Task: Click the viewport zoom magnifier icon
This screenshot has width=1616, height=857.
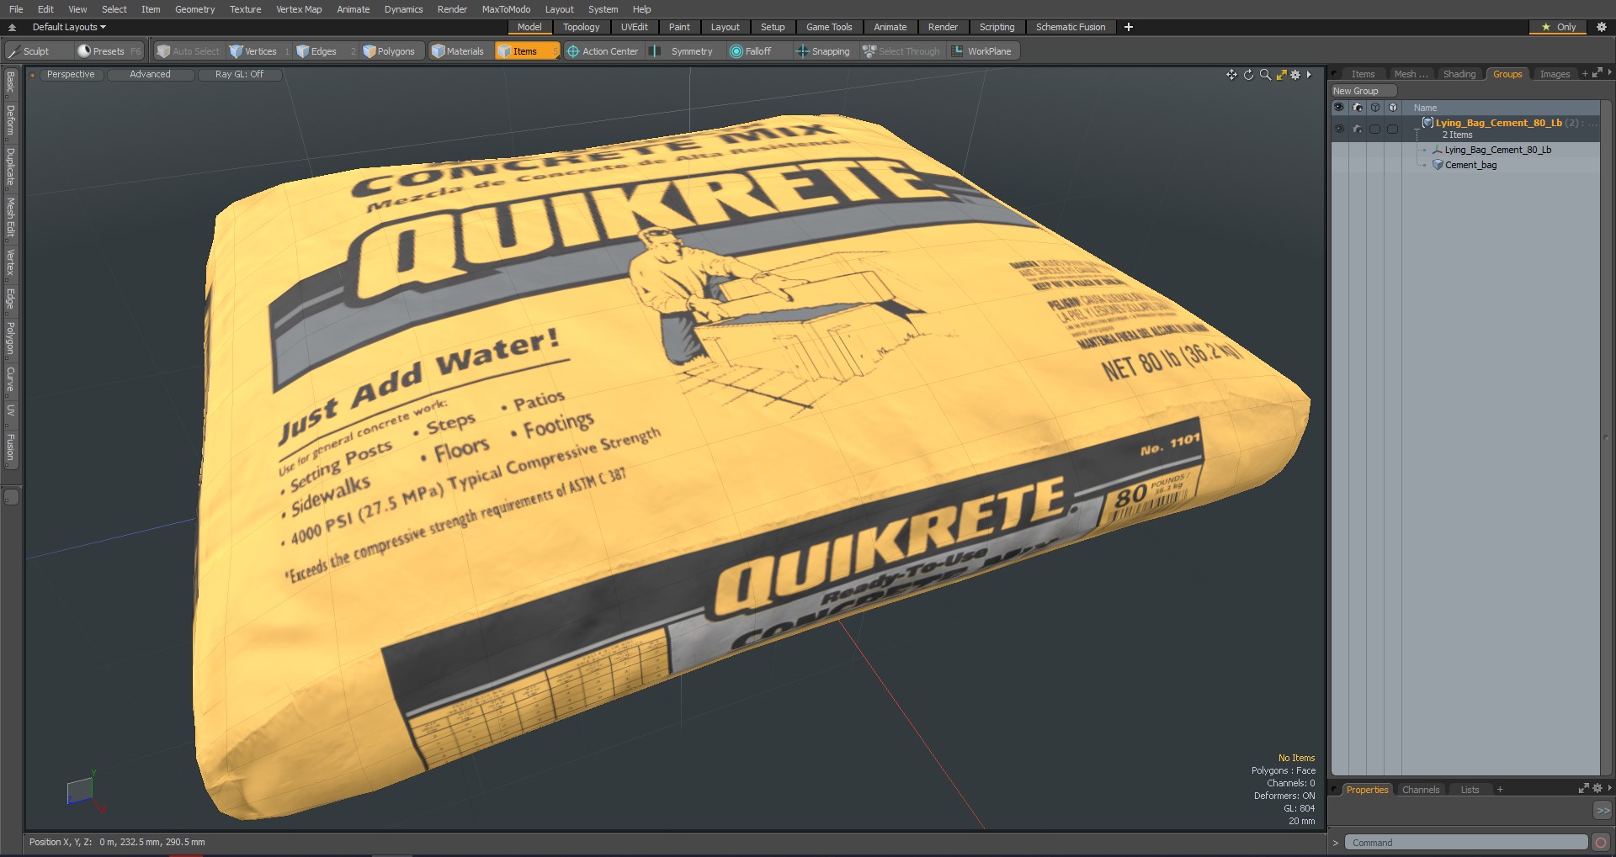Action: [x=1265, y=75]
